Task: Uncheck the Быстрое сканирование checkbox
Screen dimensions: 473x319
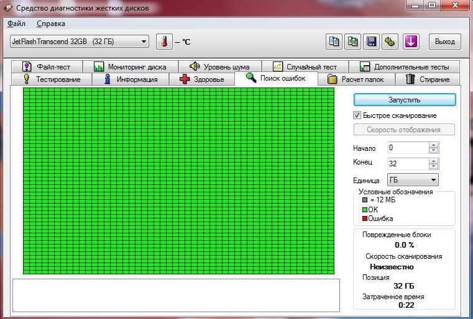Action: 357,115
